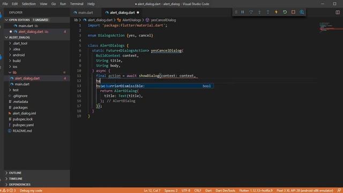This screenshot has height=193, width=343.
Task: Split the editor right
Action: coord(338,12)
